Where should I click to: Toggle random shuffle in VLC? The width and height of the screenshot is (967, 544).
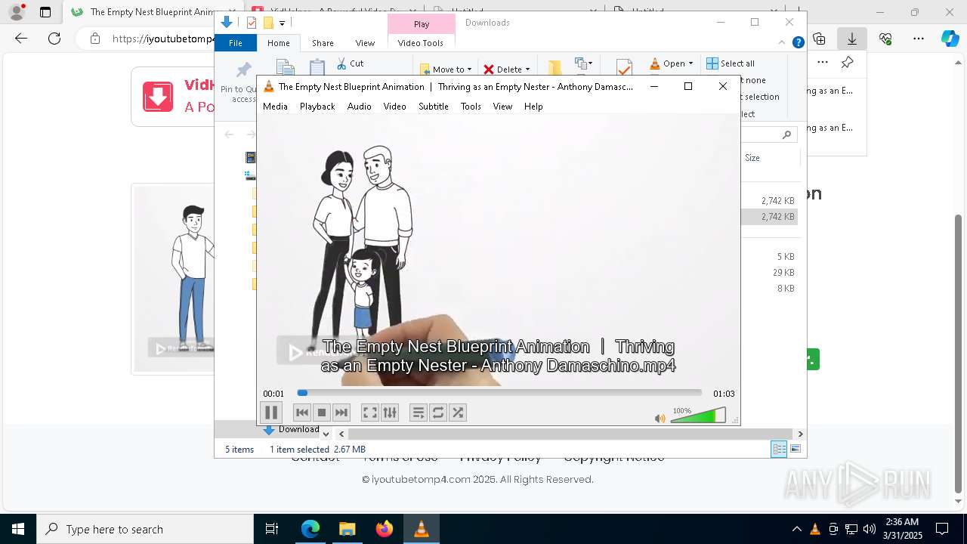(x=458, y=413)
